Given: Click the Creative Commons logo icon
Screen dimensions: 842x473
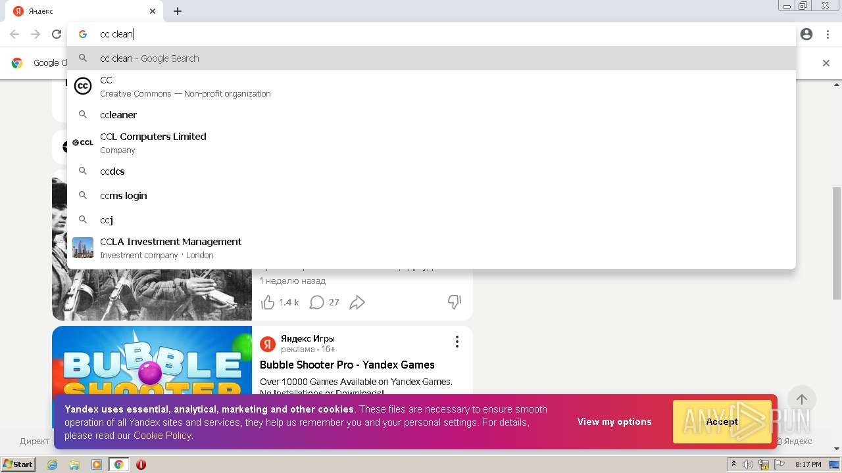Looking at the screenshot, I should coord(83,86).
